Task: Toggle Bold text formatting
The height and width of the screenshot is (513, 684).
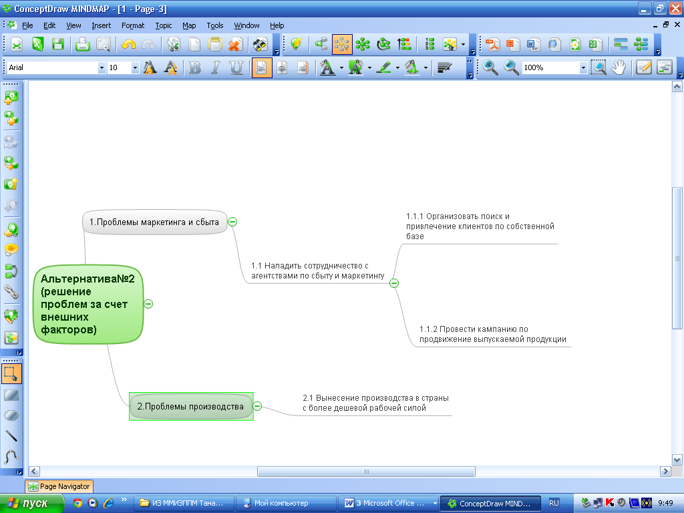Action: point(195,67)
